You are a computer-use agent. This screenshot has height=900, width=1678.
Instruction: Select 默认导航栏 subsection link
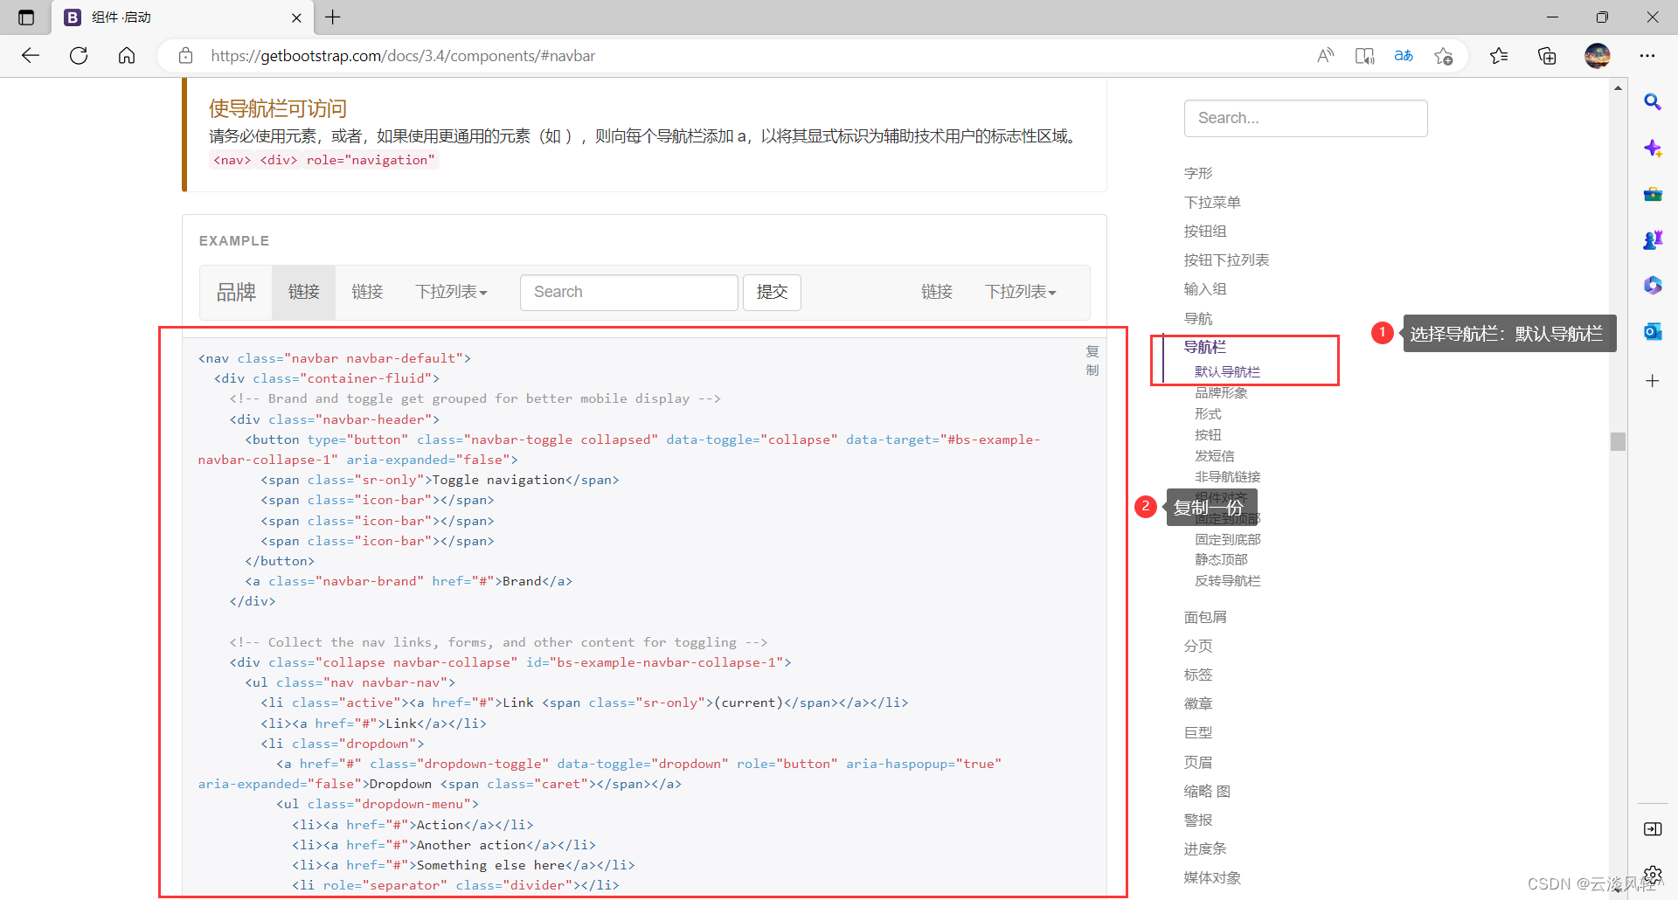coord(1227,371)
